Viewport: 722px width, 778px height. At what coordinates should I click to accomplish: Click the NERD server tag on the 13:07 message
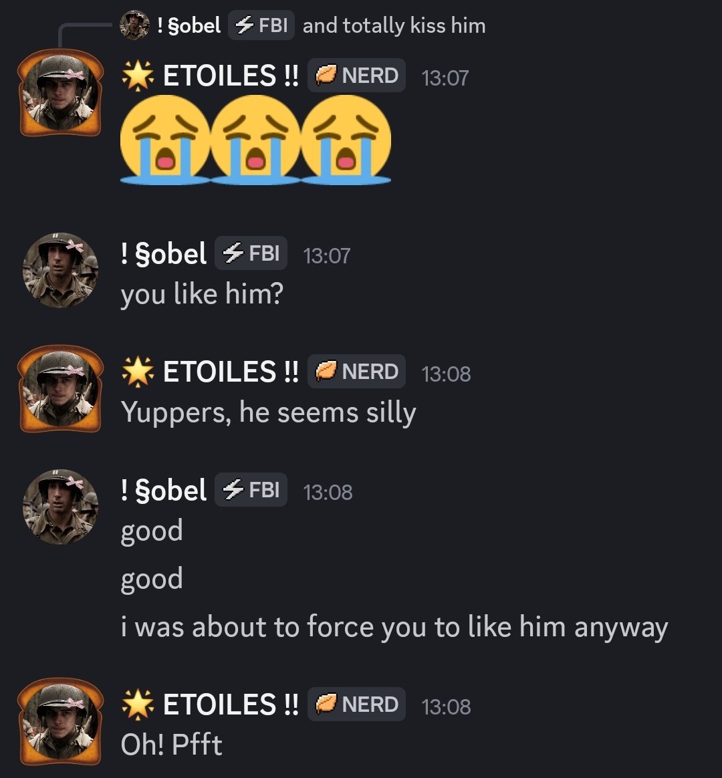click(x=356, y=76)
